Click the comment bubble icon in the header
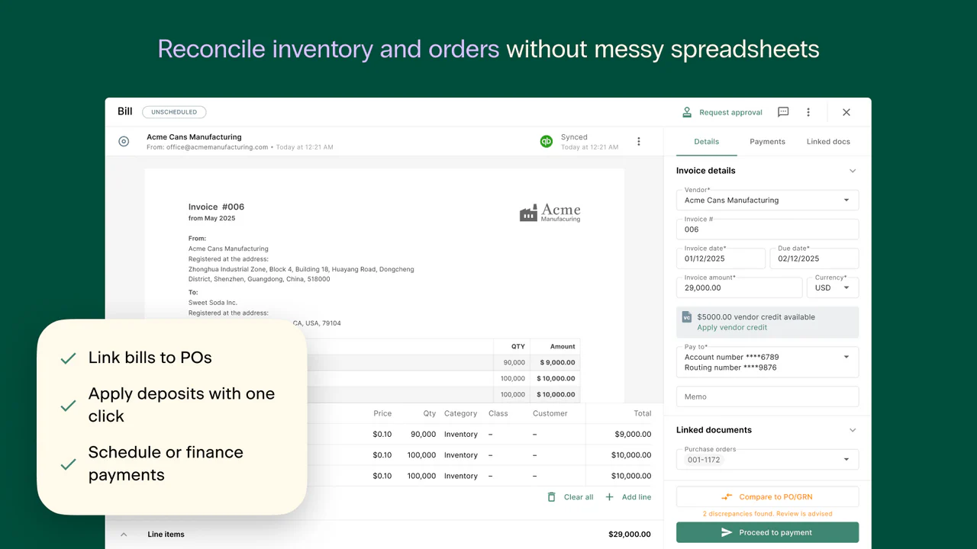Screen dimensions: 977x549 (x=782, y=111)
